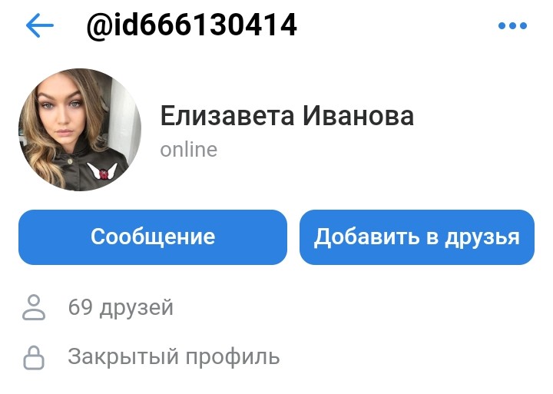Click the word Закрытый beside the lock

(x=124, y=356)
